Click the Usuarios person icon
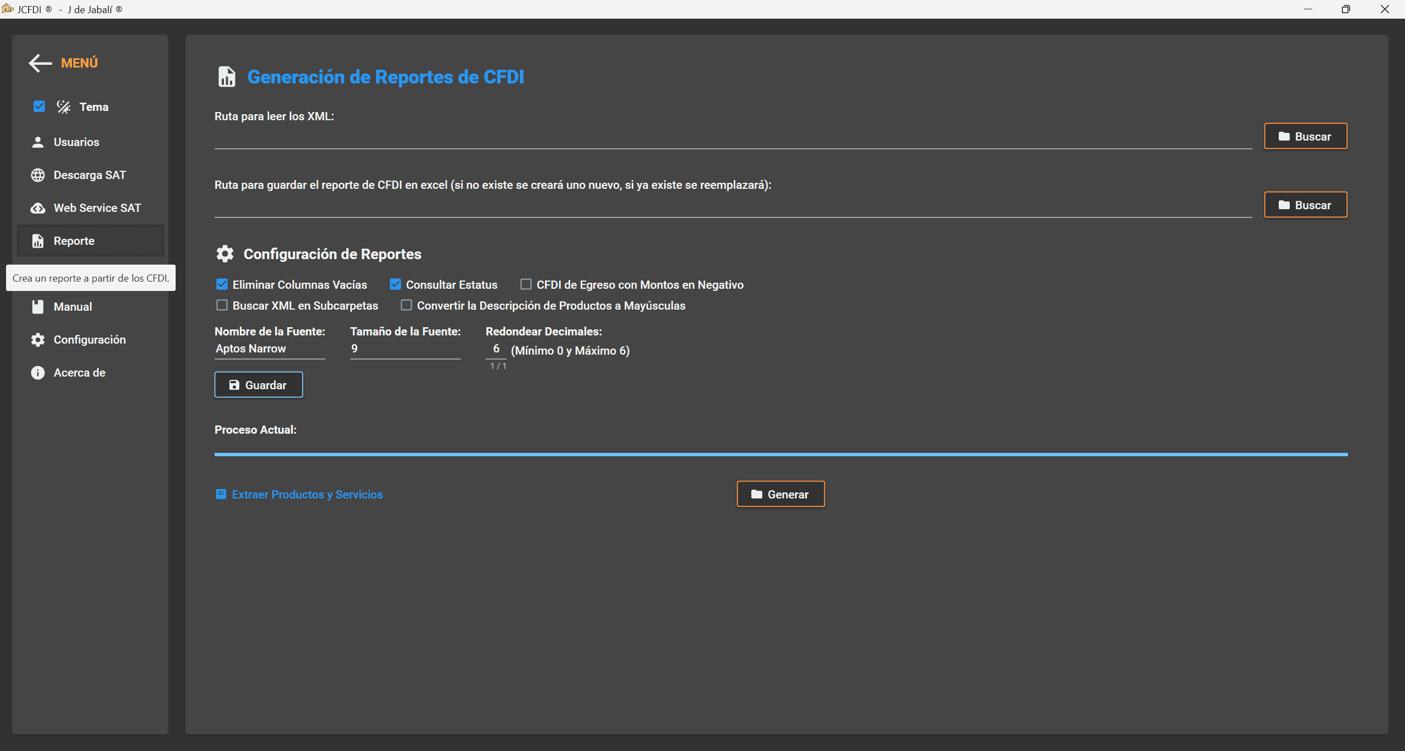 click(38, 142)
